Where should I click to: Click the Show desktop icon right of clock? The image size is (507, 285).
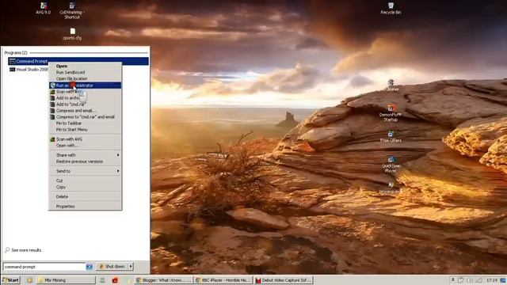tap(503, 280)
